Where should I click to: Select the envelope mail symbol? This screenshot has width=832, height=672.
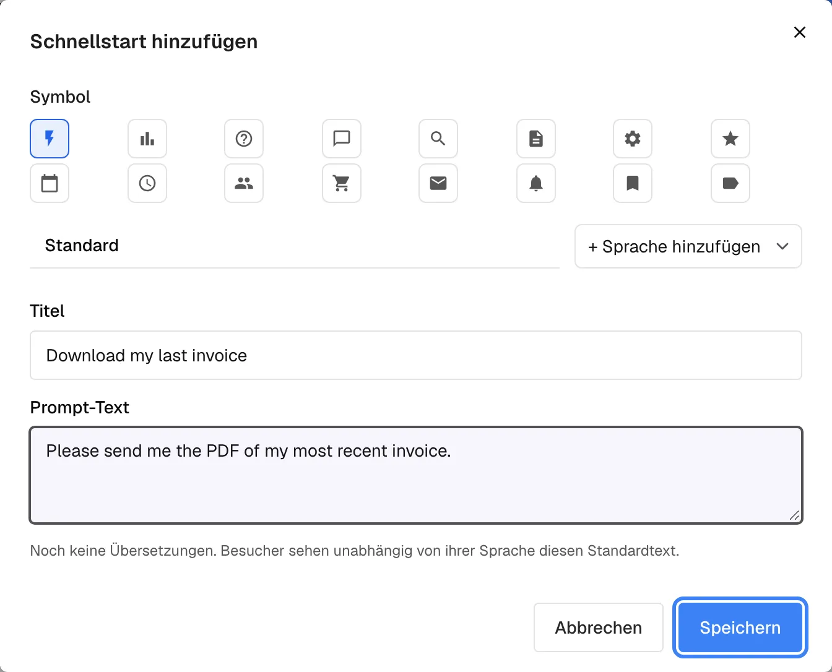tap(438, 183)
